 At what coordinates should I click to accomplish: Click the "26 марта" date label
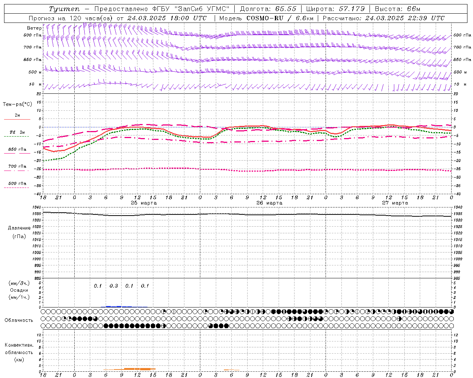coord(269,203)
